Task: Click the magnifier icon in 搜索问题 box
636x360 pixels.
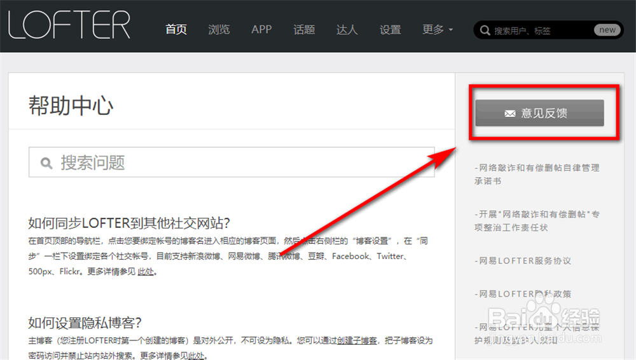Action: 46,163
